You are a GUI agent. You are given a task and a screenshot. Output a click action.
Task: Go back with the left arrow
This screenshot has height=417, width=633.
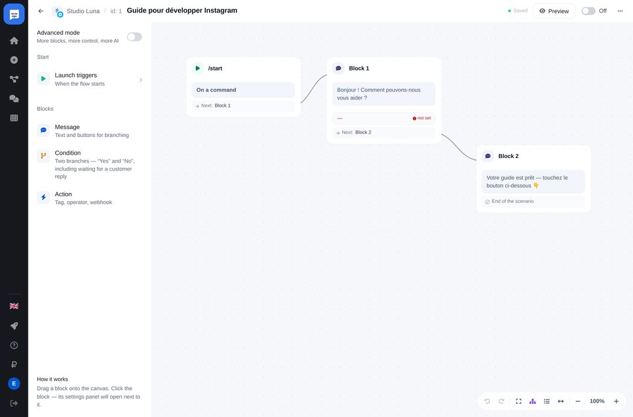pyautogui.click(x=41, y=11)
